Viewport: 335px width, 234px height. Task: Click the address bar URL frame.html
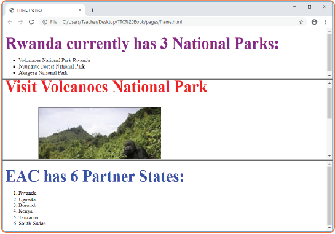pos(122,22)
